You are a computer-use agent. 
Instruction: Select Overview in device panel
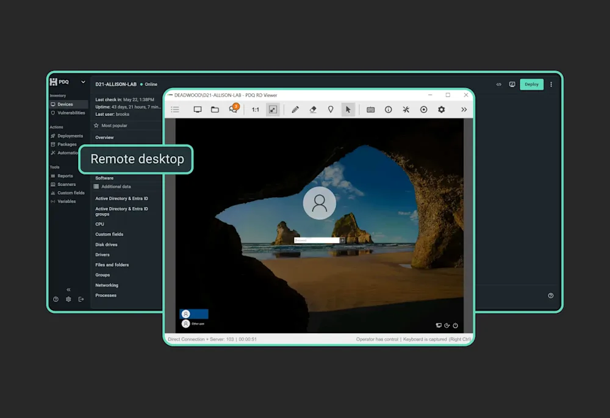[x=104, y=137]
